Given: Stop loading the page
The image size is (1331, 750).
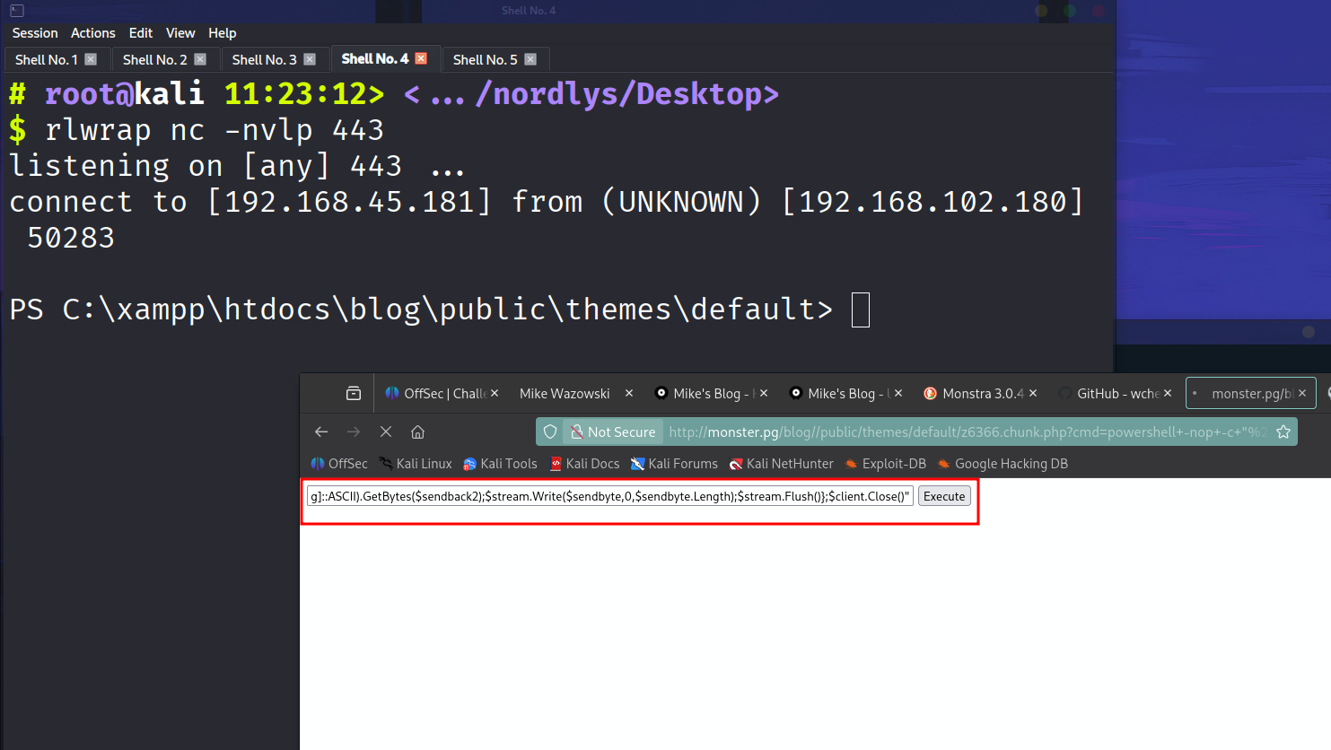Looking at the screenshot, I should 386,432.
